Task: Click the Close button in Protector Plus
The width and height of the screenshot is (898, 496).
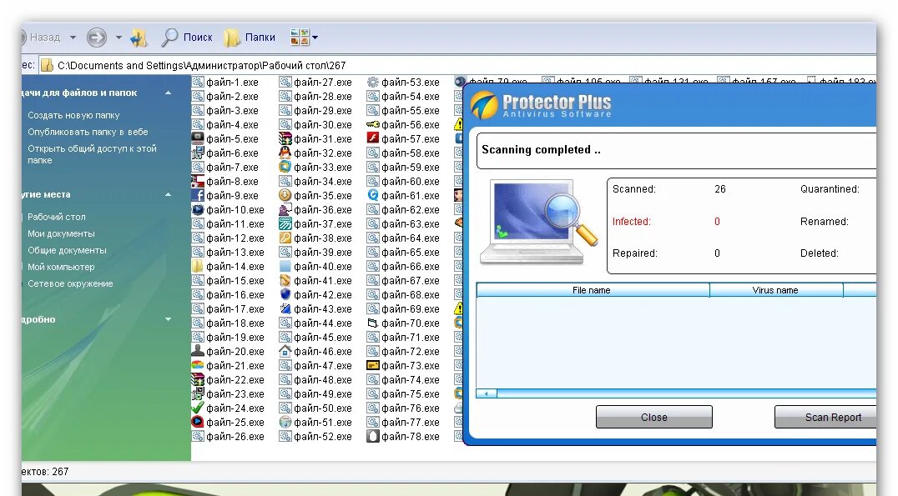Action: (654, 417)
